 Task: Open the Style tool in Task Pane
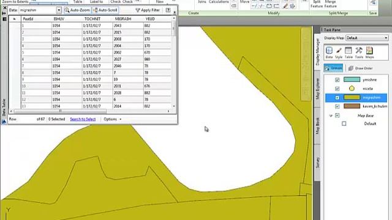coord(339,53)
